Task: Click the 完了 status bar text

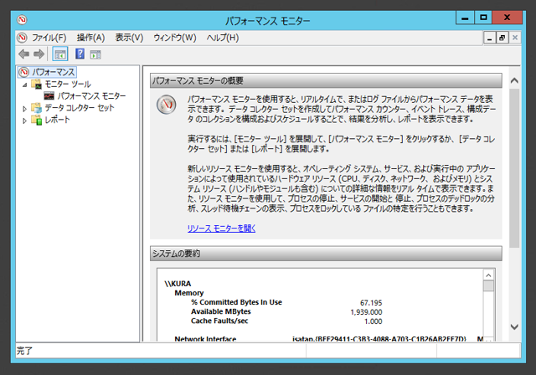Action: (24, 351)
